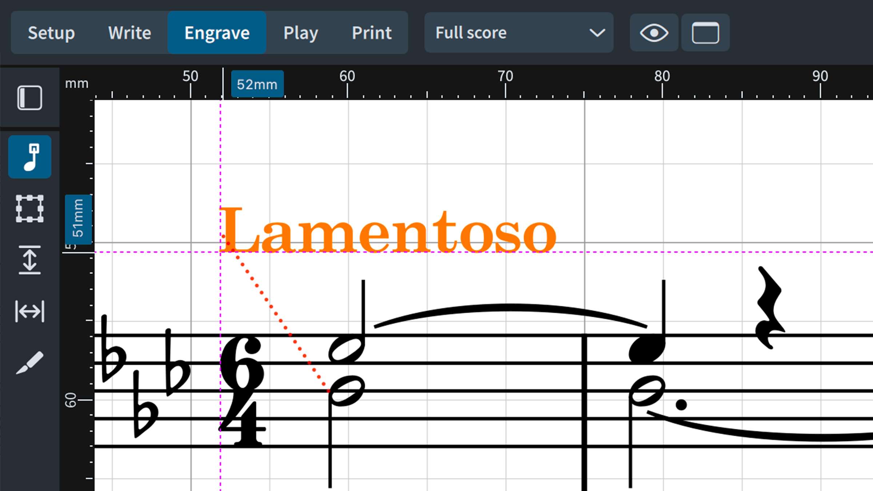Select the Staff Spacing tool
Screen dimensions: 873x491
click(29, 260)
